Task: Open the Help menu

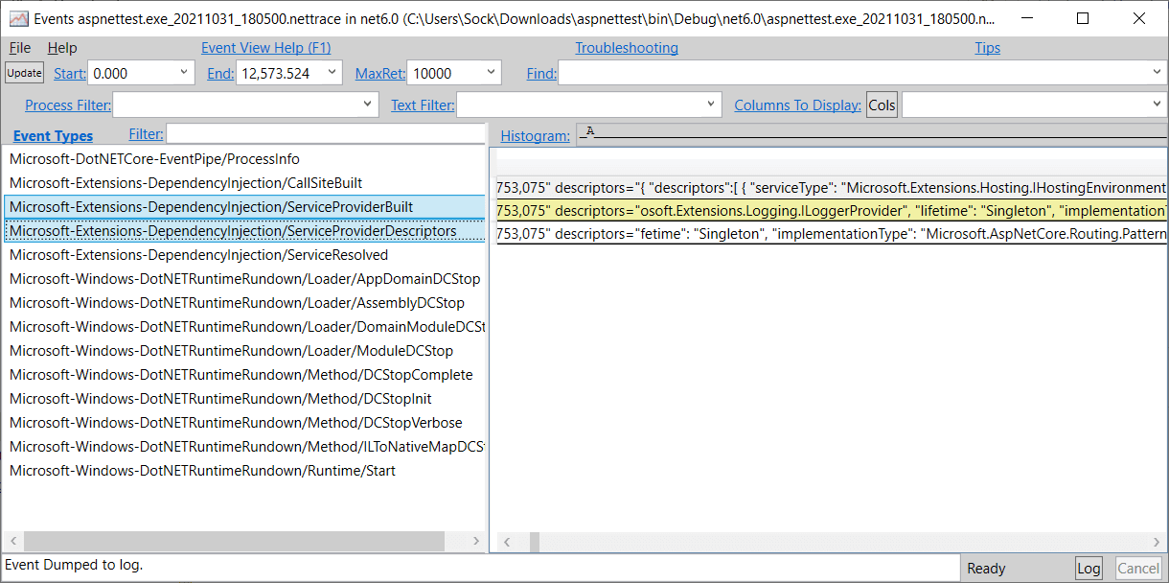Action: click(x=62, y=48)
